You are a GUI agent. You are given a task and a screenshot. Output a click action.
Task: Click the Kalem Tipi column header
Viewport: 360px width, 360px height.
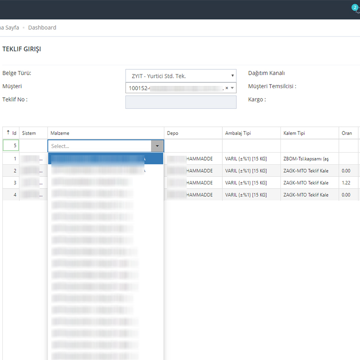(310, 133)
